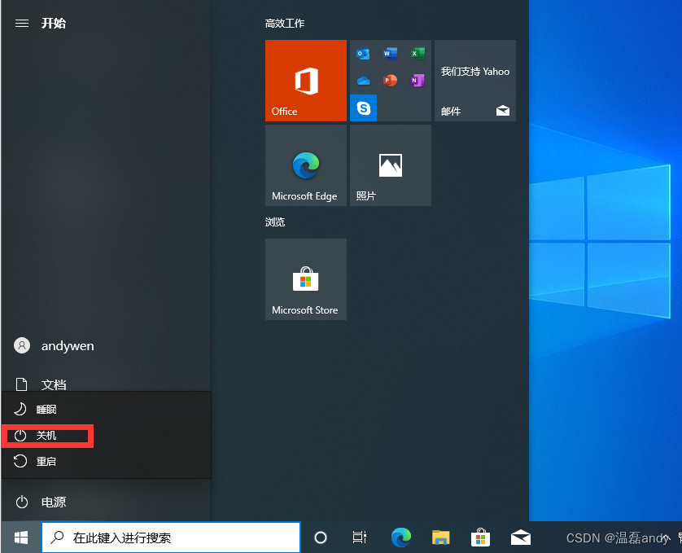The image size is (682, 553).
Task: Select 睡眠 sleep from power menu
Action: tap(107, 410)
